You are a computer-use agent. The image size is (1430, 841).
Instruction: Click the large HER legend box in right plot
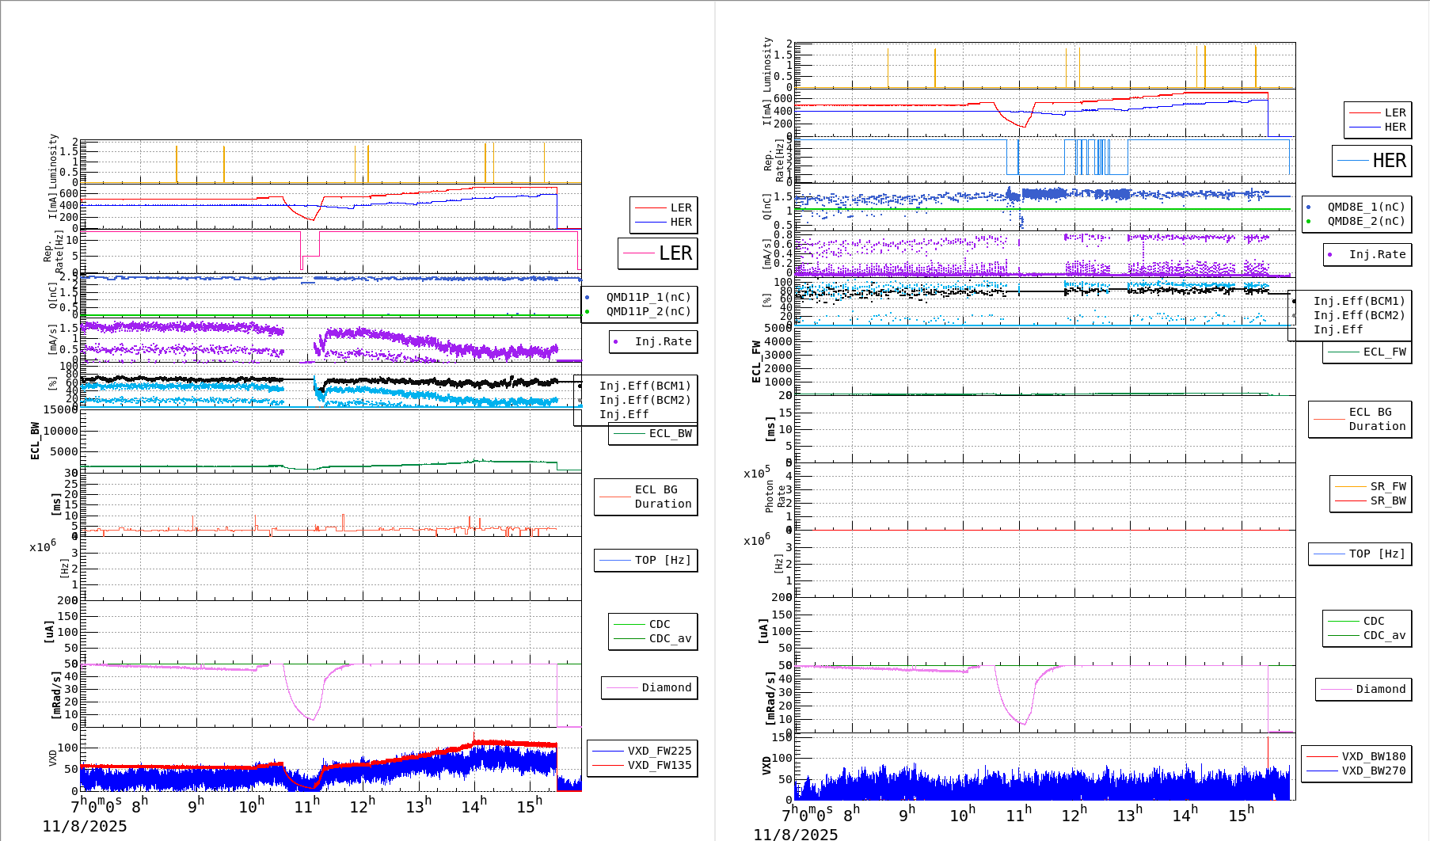[x=1371, y=161]
